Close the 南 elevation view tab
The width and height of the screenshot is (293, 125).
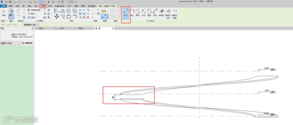point(113,28)
